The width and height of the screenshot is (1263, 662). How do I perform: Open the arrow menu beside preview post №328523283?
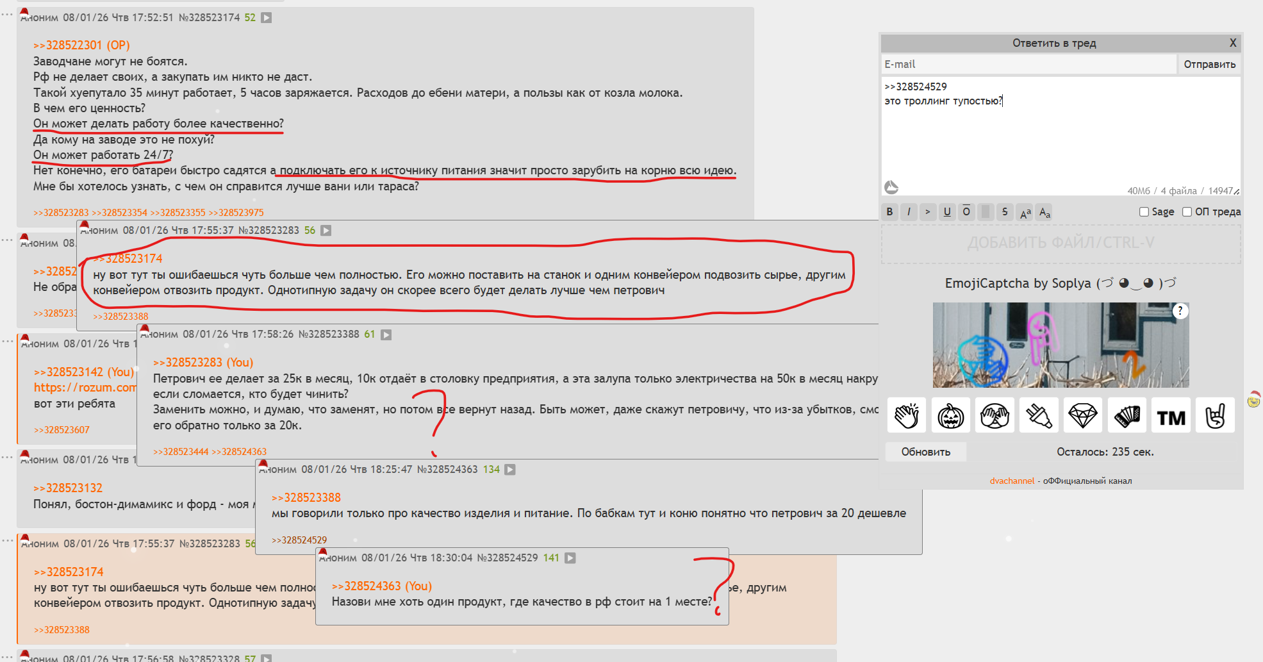(x=326, y=231)
